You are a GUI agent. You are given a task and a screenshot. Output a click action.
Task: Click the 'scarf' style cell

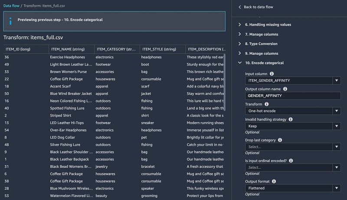point(145,86)
